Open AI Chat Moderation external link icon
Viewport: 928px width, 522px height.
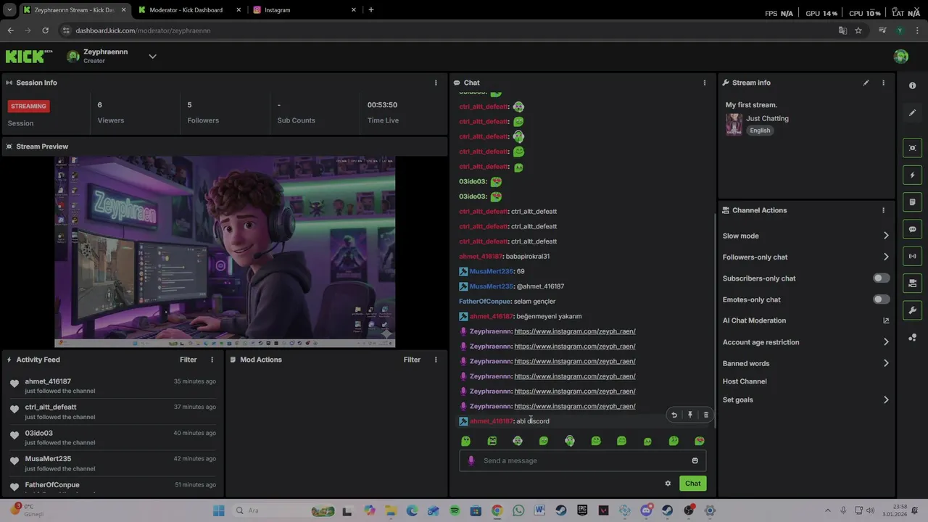click(886, 320)
